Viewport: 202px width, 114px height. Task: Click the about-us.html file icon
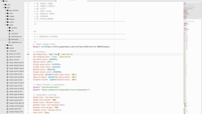[x=8, y=60]
